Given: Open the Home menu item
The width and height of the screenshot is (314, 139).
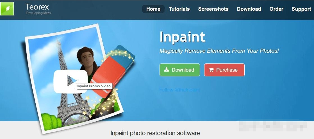Looking at the screenshot, I should point(153,9).
